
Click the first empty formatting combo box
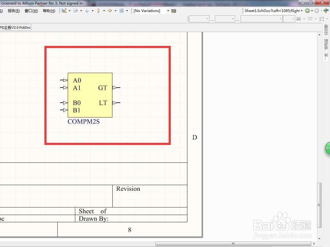coord(199,19)
